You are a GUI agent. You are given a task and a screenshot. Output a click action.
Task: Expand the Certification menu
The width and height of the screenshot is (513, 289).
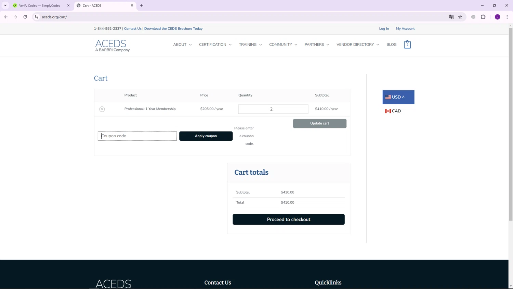[215, 45]
